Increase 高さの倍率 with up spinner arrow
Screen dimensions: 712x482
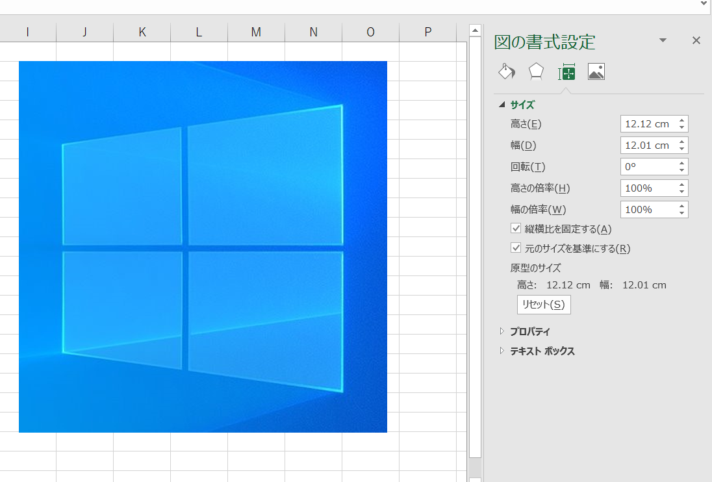[x=681, y=184]
